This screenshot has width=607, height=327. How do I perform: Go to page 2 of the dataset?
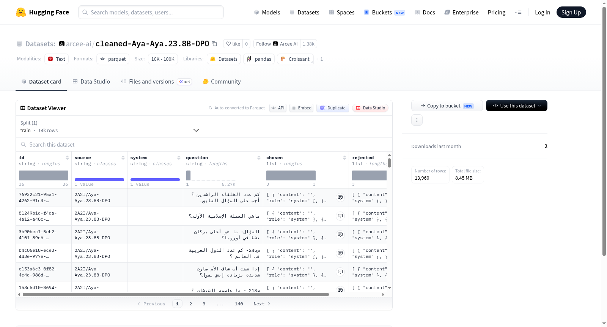190,304
